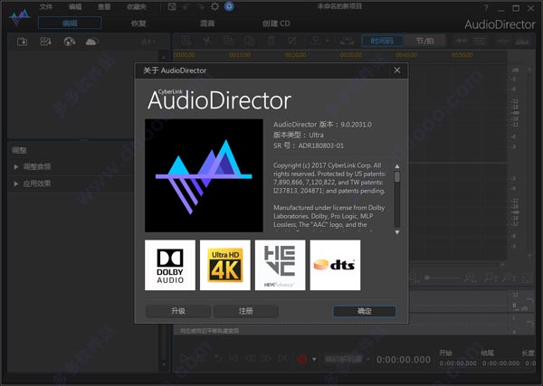Switch to 节/拍 beats display mode

point(425,41)
